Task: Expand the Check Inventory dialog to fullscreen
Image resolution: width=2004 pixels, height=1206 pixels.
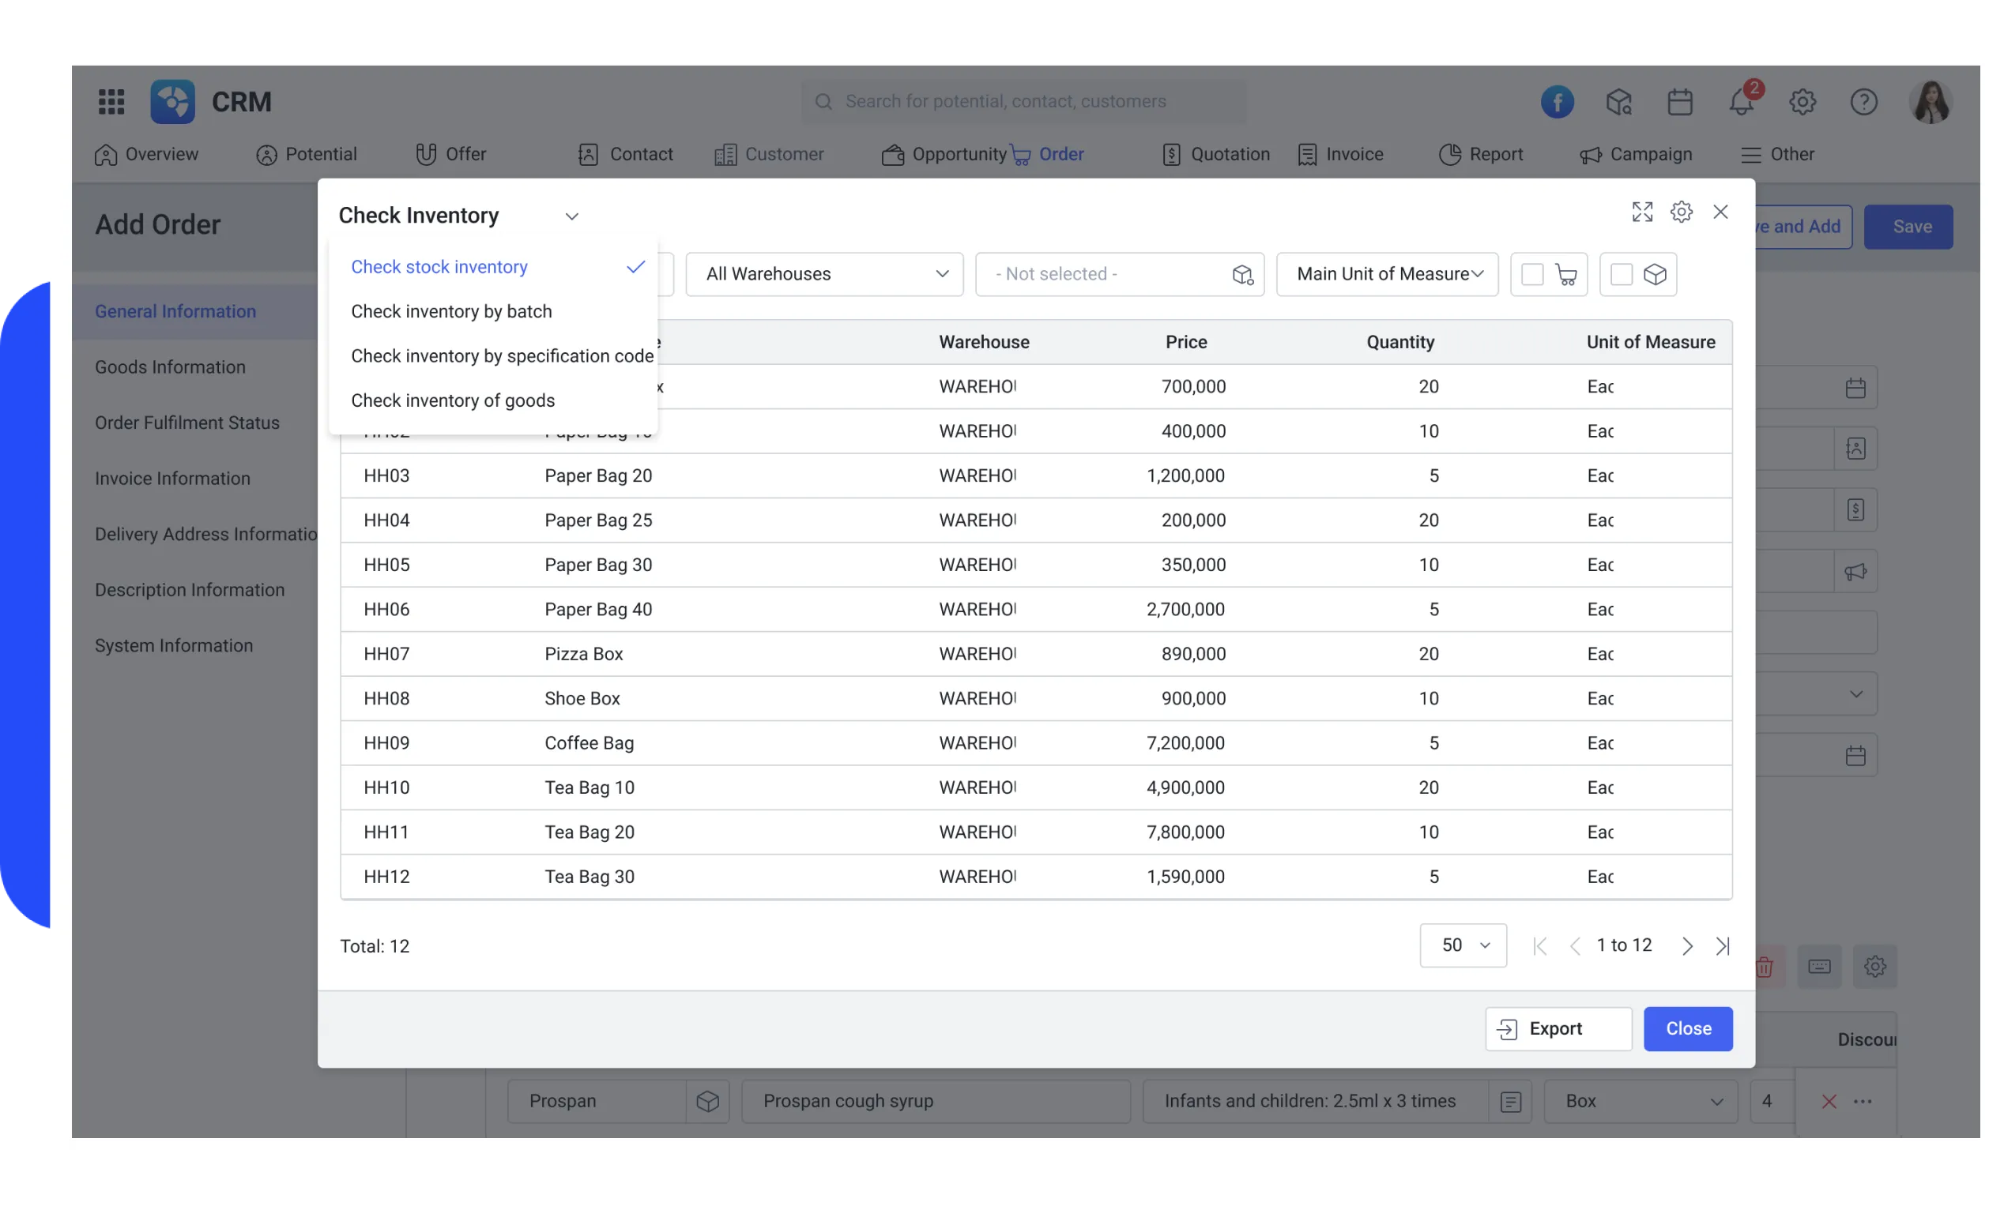Action: [x=1641, y=212]
